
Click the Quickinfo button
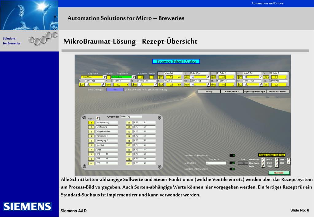point(279,173)
